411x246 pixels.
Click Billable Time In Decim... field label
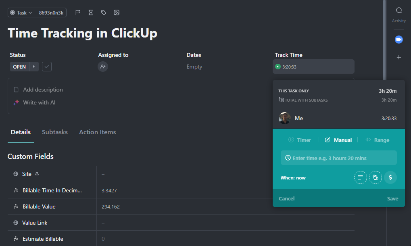pyautogui.click(x=52, y=190)
